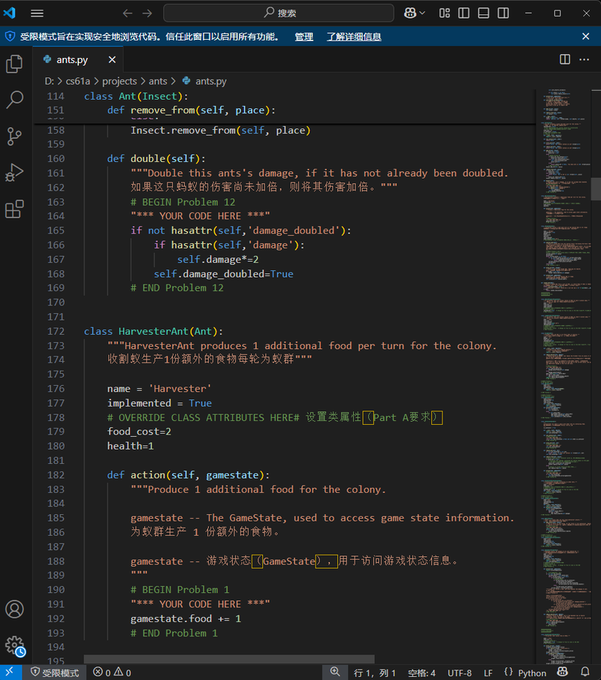Click the restricted mode shield icon in banner
This screenshot has width=601, height=680.
pyautogui.click(x=10, y=37)
